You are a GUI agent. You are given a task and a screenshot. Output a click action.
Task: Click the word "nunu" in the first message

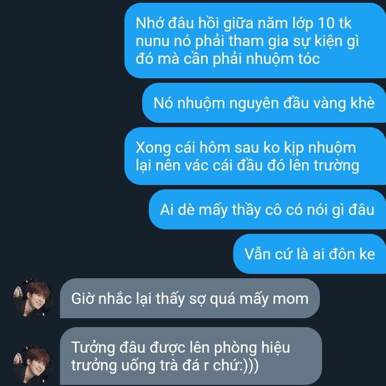(153, 41)
